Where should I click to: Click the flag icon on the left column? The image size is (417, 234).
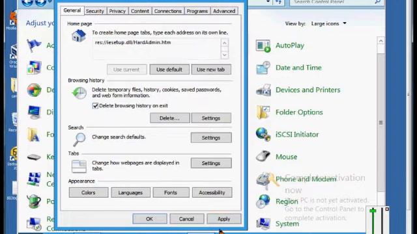(x=34, y=45)
